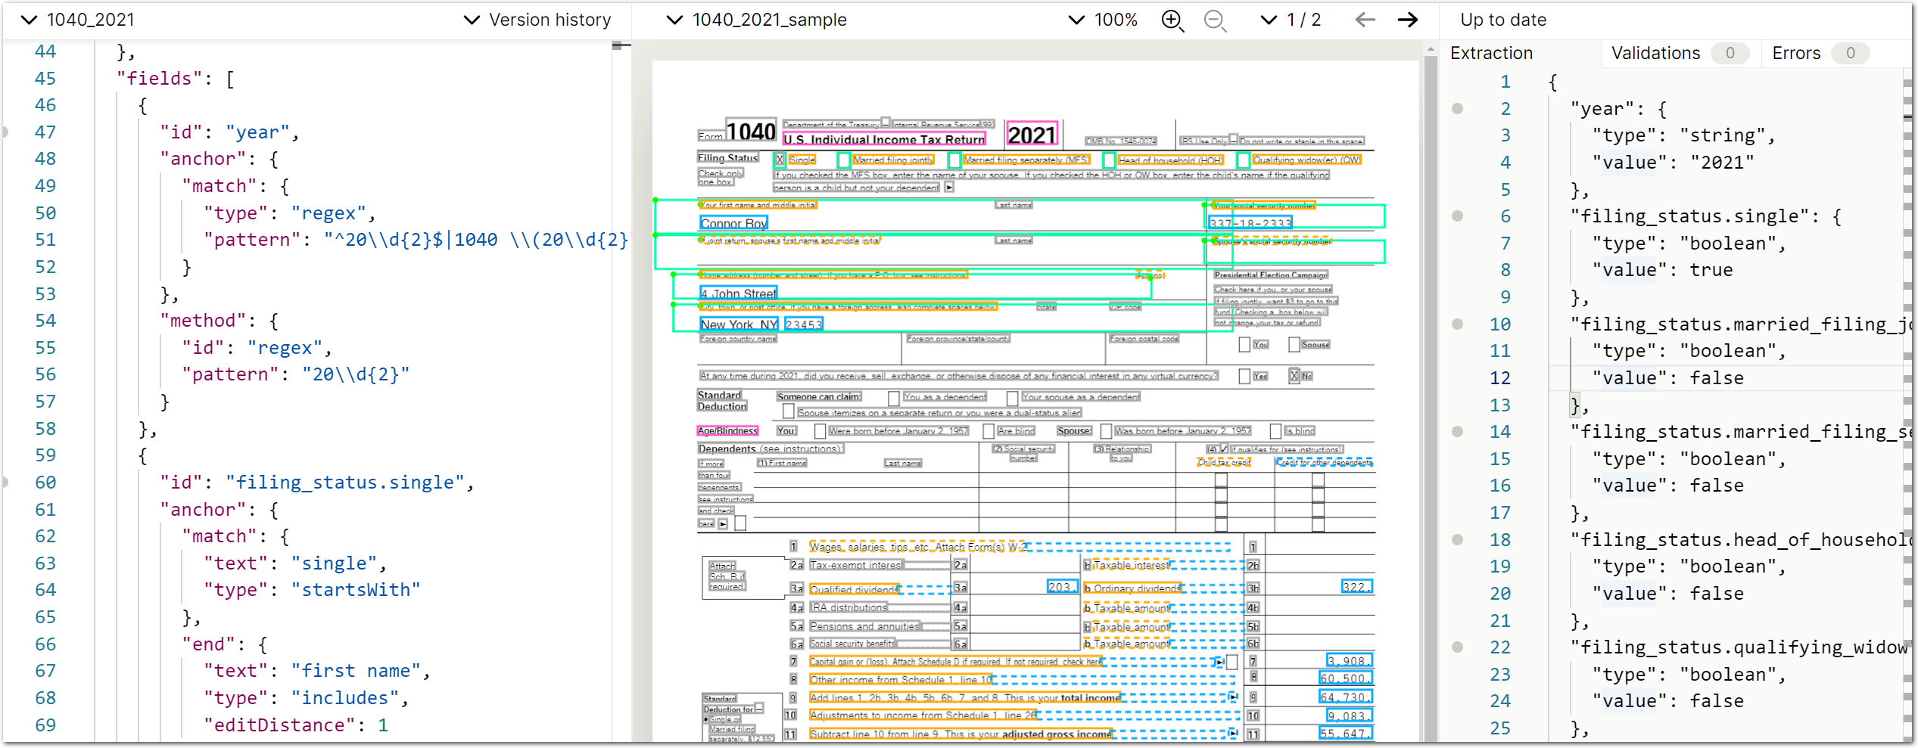Zoom in on the document preview
This screenshot has width=1918, height=748.
[1172, 20]
